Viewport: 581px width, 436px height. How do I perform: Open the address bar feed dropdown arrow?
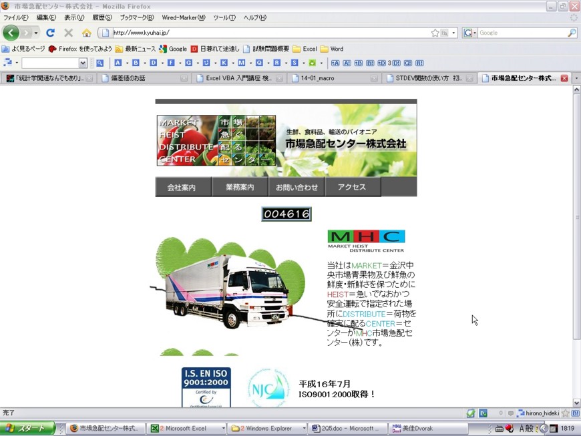(453, 33)
